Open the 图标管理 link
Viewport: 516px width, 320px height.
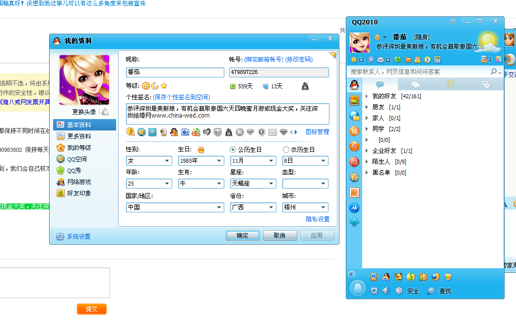tap(317, 132)
